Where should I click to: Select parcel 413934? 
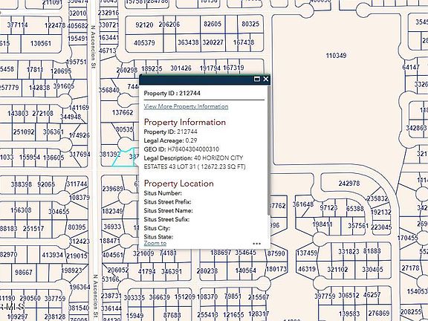click(52, 255)
